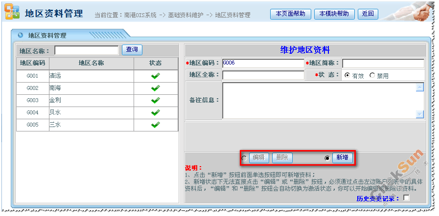This screenshot has width=439, height=216.
Task: Select the radio button before 编辑
Action: coord(244,158)
